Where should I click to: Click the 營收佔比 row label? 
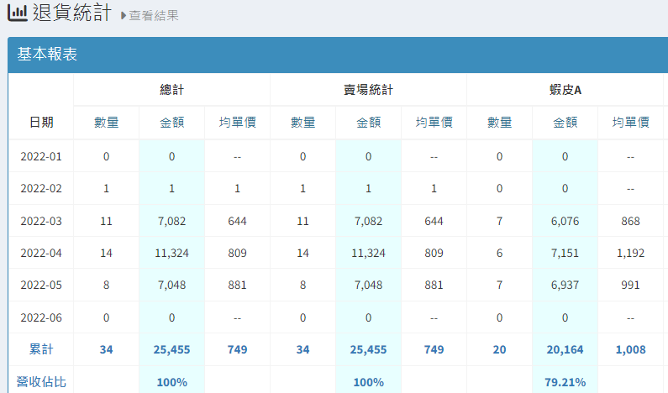point(41,382)
